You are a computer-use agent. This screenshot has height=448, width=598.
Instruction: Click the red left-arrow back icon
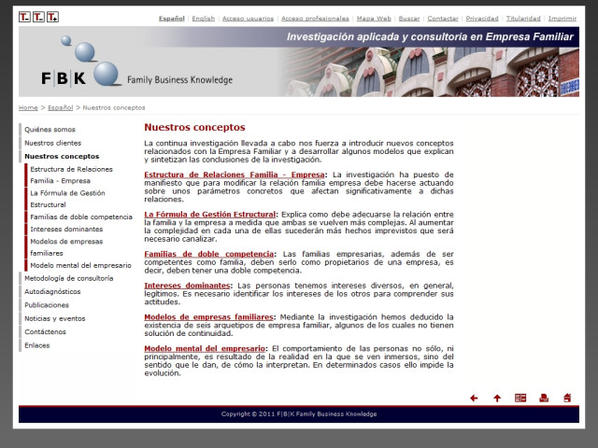pyautogui.click(x=474, y=398)
